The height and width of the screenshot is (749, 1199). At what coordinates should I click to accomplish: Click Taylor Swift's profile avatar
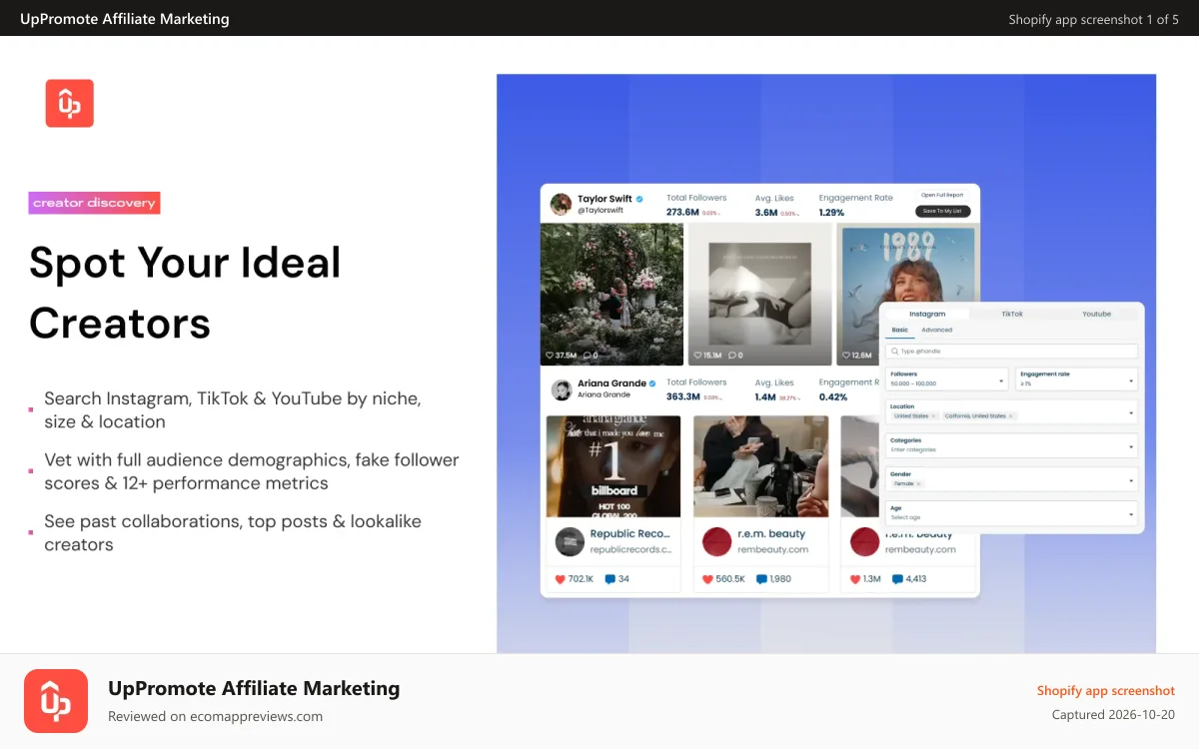[x=561, y=204]
